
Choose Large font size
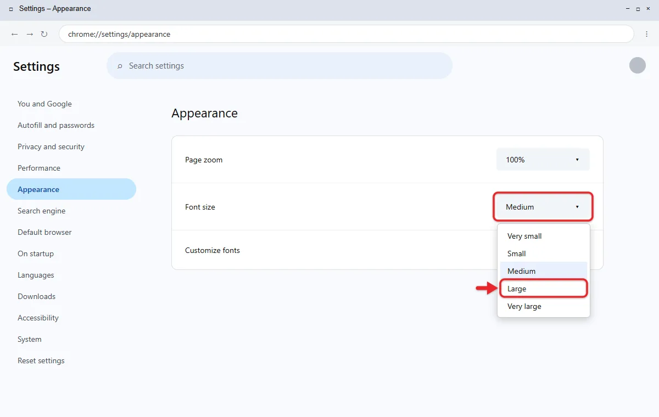544,289
